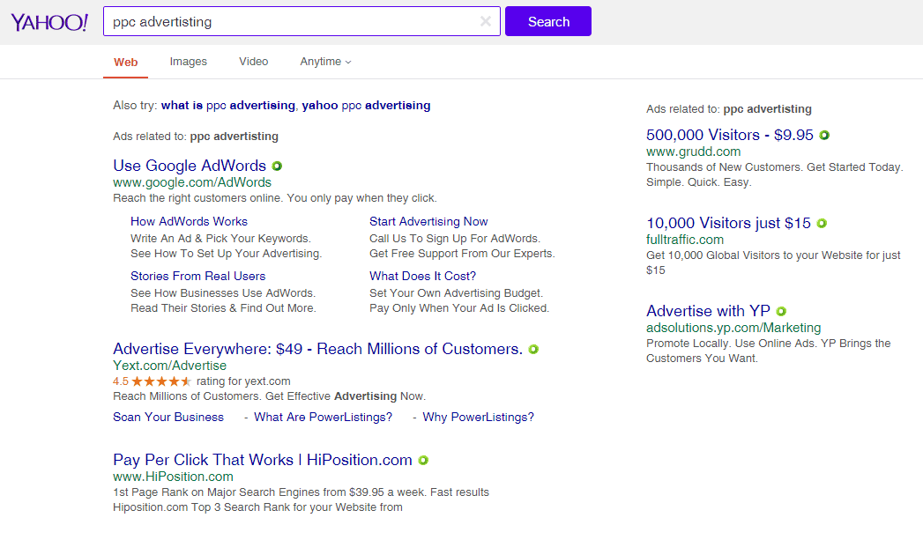
Task: Click text 'Get Free Support From Our Experts.'
Action: point(462,254)
